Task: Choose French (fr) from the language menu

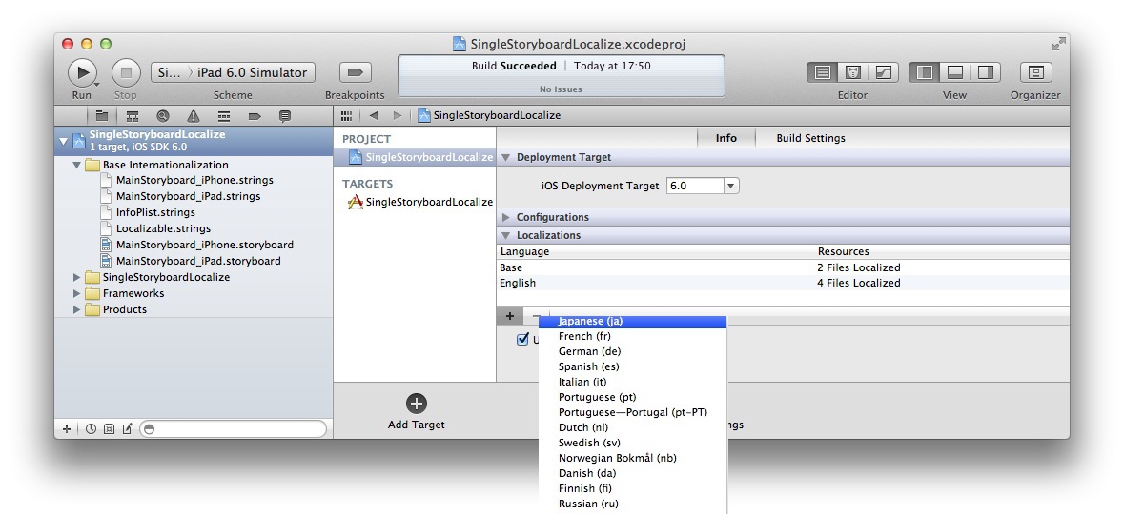Action: coord(633,336)
